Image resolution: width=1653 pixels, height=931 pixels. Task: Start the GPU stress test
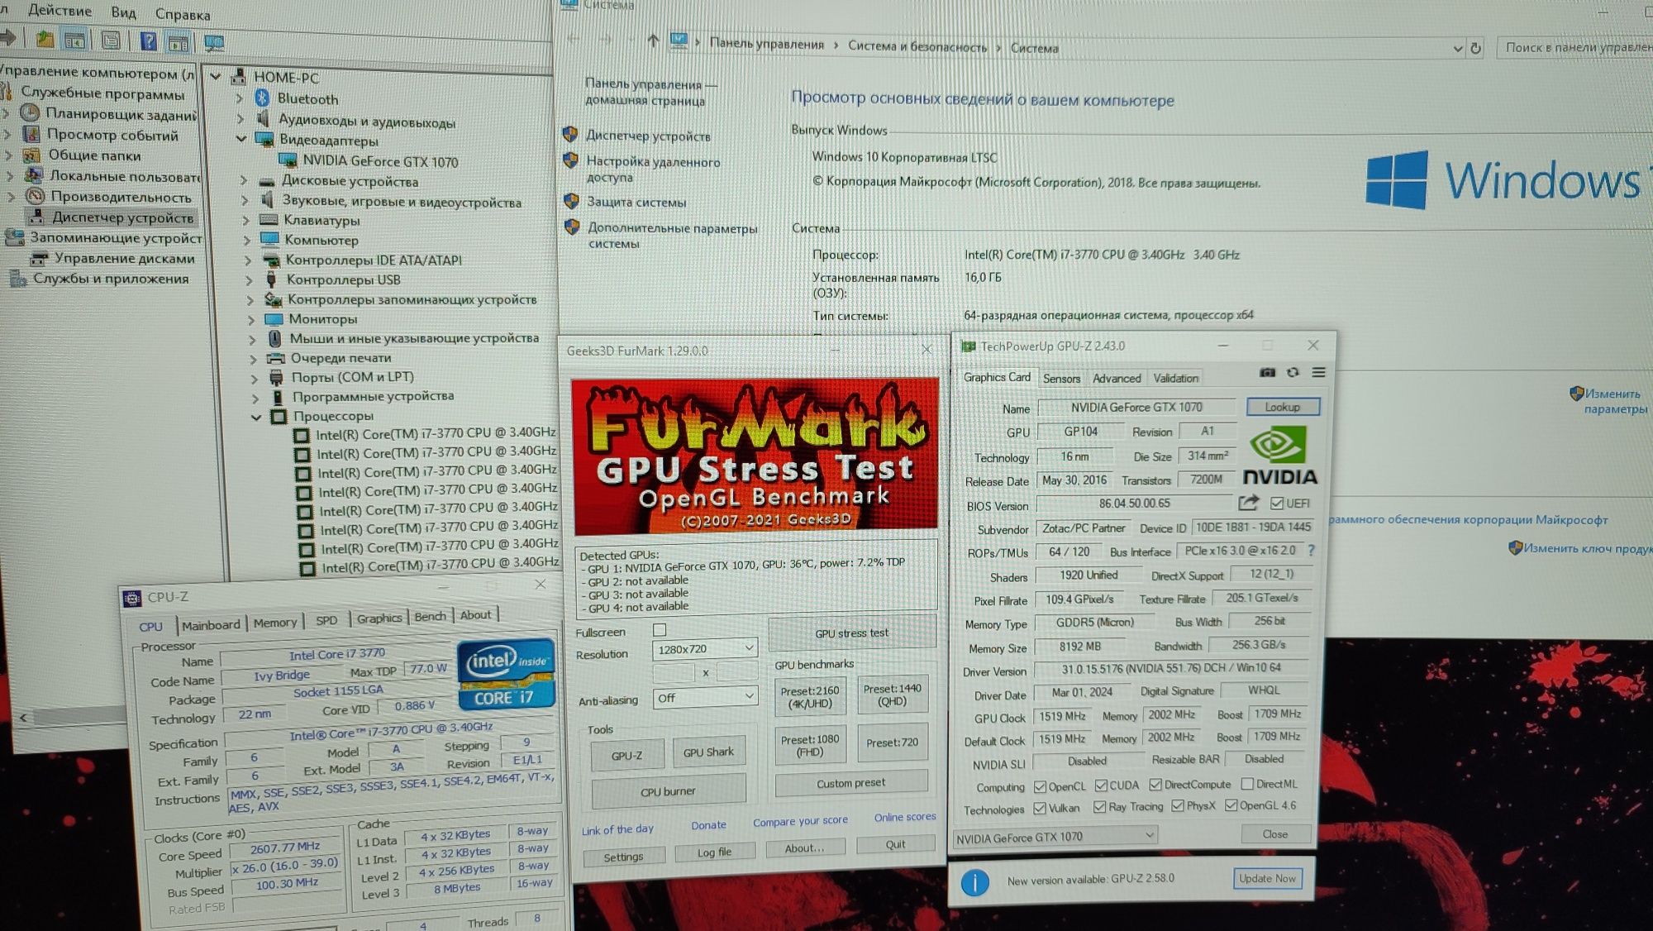851,633
